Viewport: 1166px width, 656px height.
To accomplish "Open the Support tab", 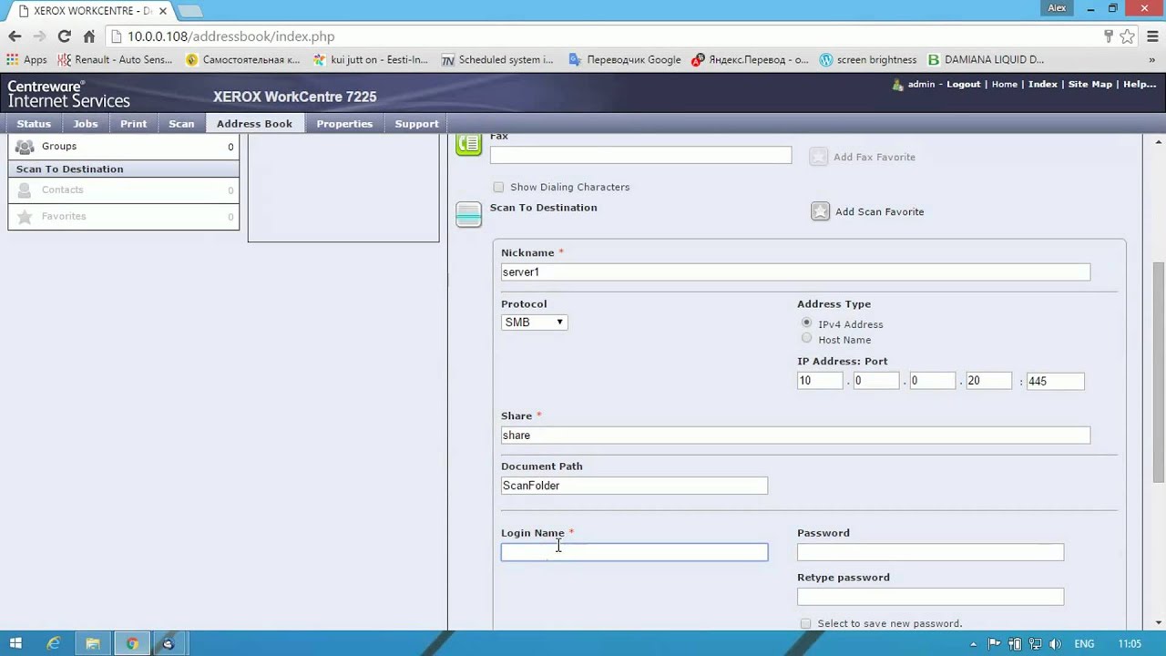I will click(416, 124).
